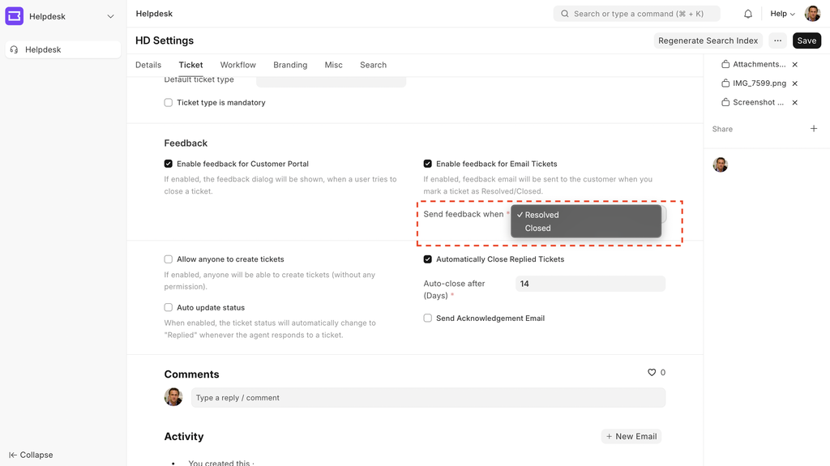Click the plus icon next to Share

tap(814, 129)
